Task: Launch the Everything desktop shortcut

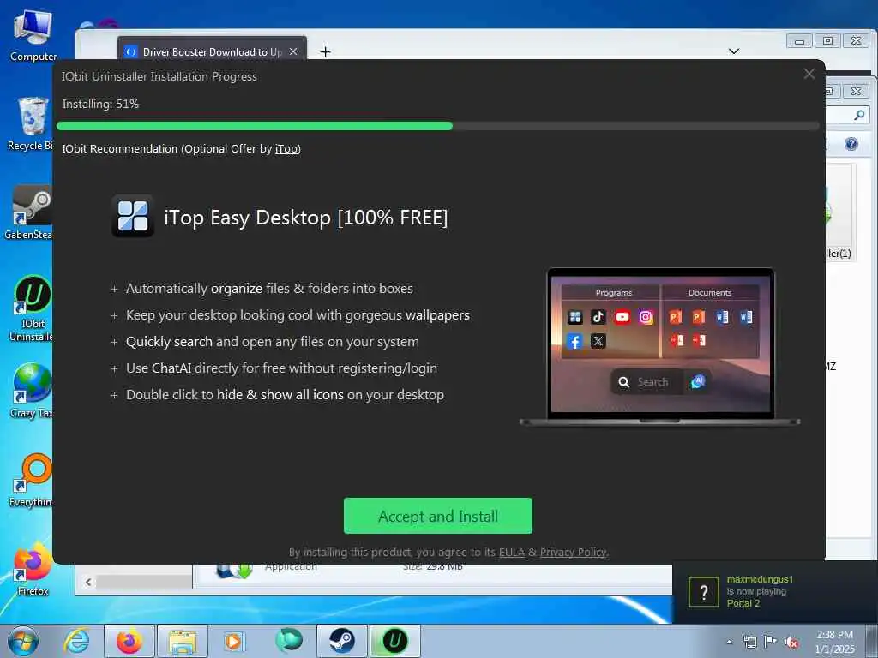Action: click(33, 480)
